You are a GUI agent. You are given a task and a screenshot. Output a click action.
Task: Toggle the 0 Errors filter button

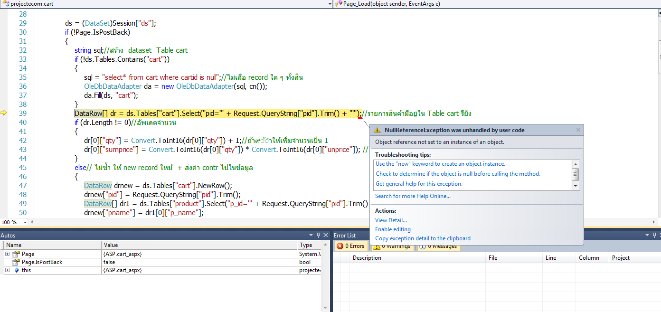[351, 246]
